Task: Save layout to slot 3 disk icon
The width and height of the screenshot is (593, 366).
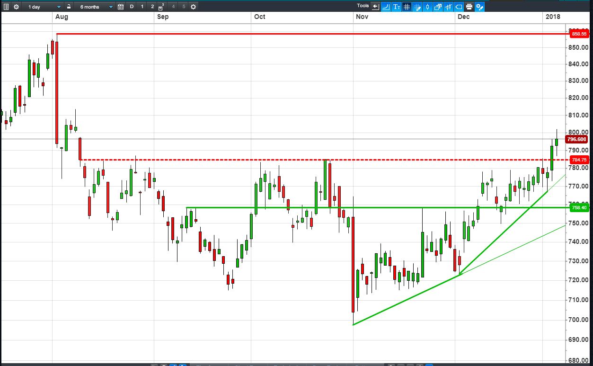Action: pos(161,7)
